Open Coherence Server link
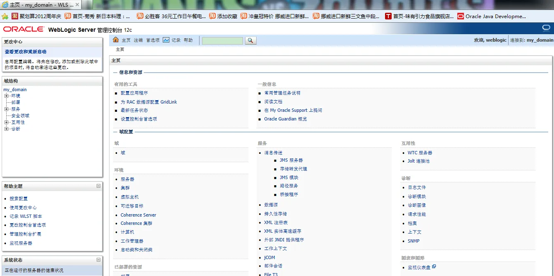Viewport: 554px width, 276px height. tap(138, 215)
